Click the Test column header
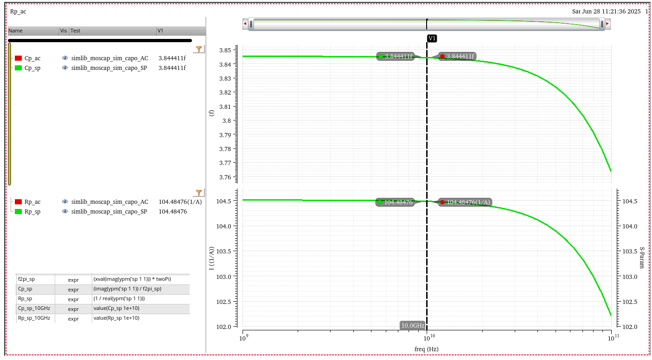This screenshot has height=360, width=652. (x=76, y=31)
